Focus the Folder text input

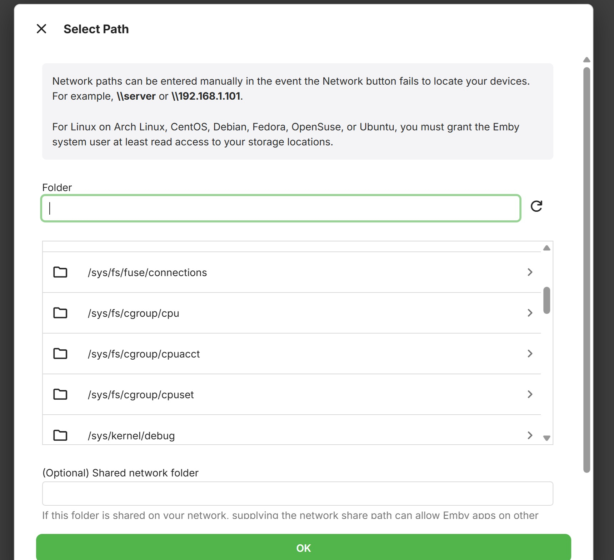(x=281, y=208)
